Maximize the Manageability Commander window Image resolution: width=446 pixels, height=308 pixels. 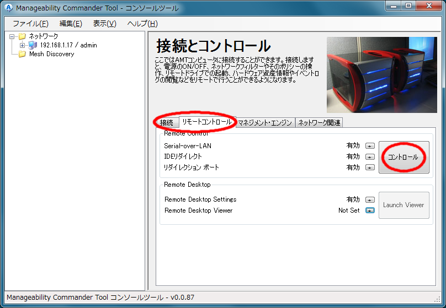tap(408, 6)
